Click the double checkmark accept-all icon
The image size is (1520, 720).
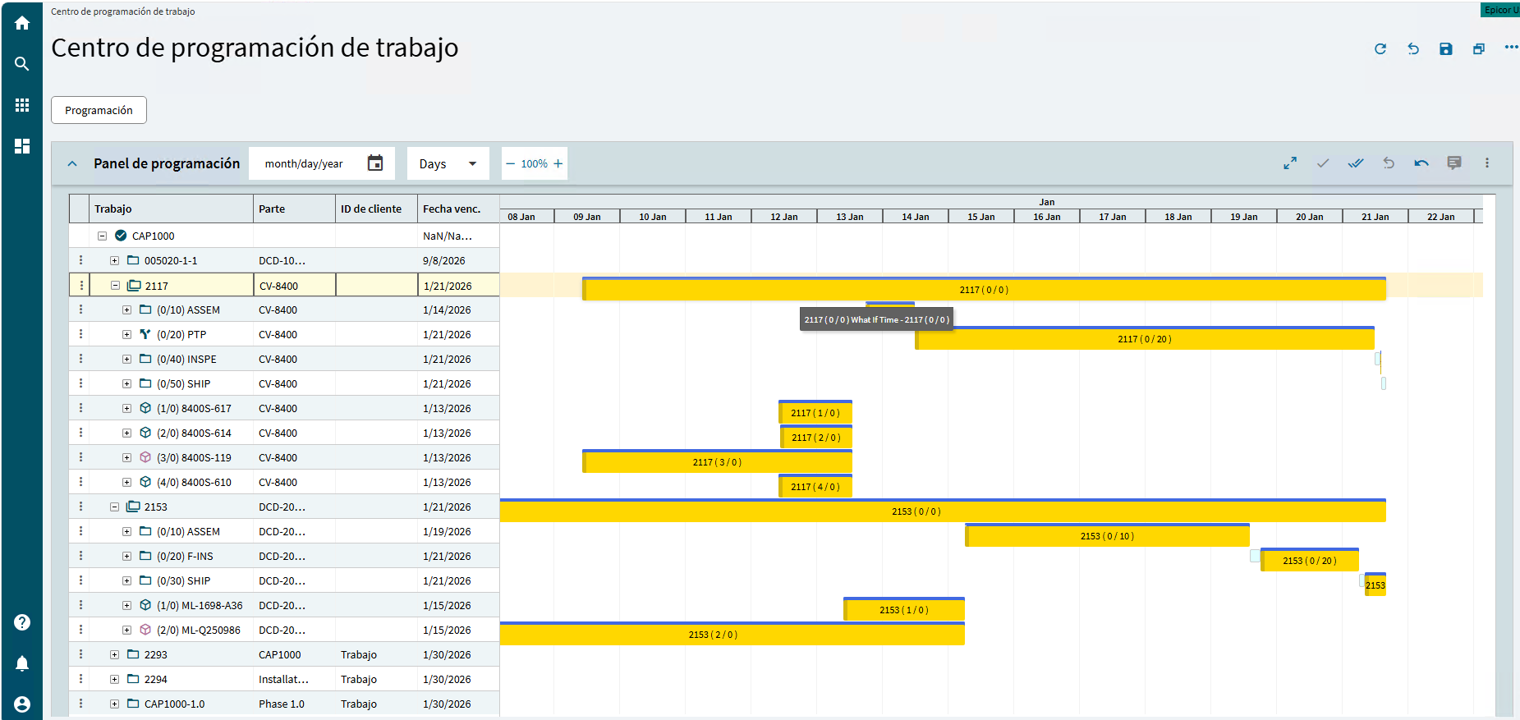(1356, 163)
